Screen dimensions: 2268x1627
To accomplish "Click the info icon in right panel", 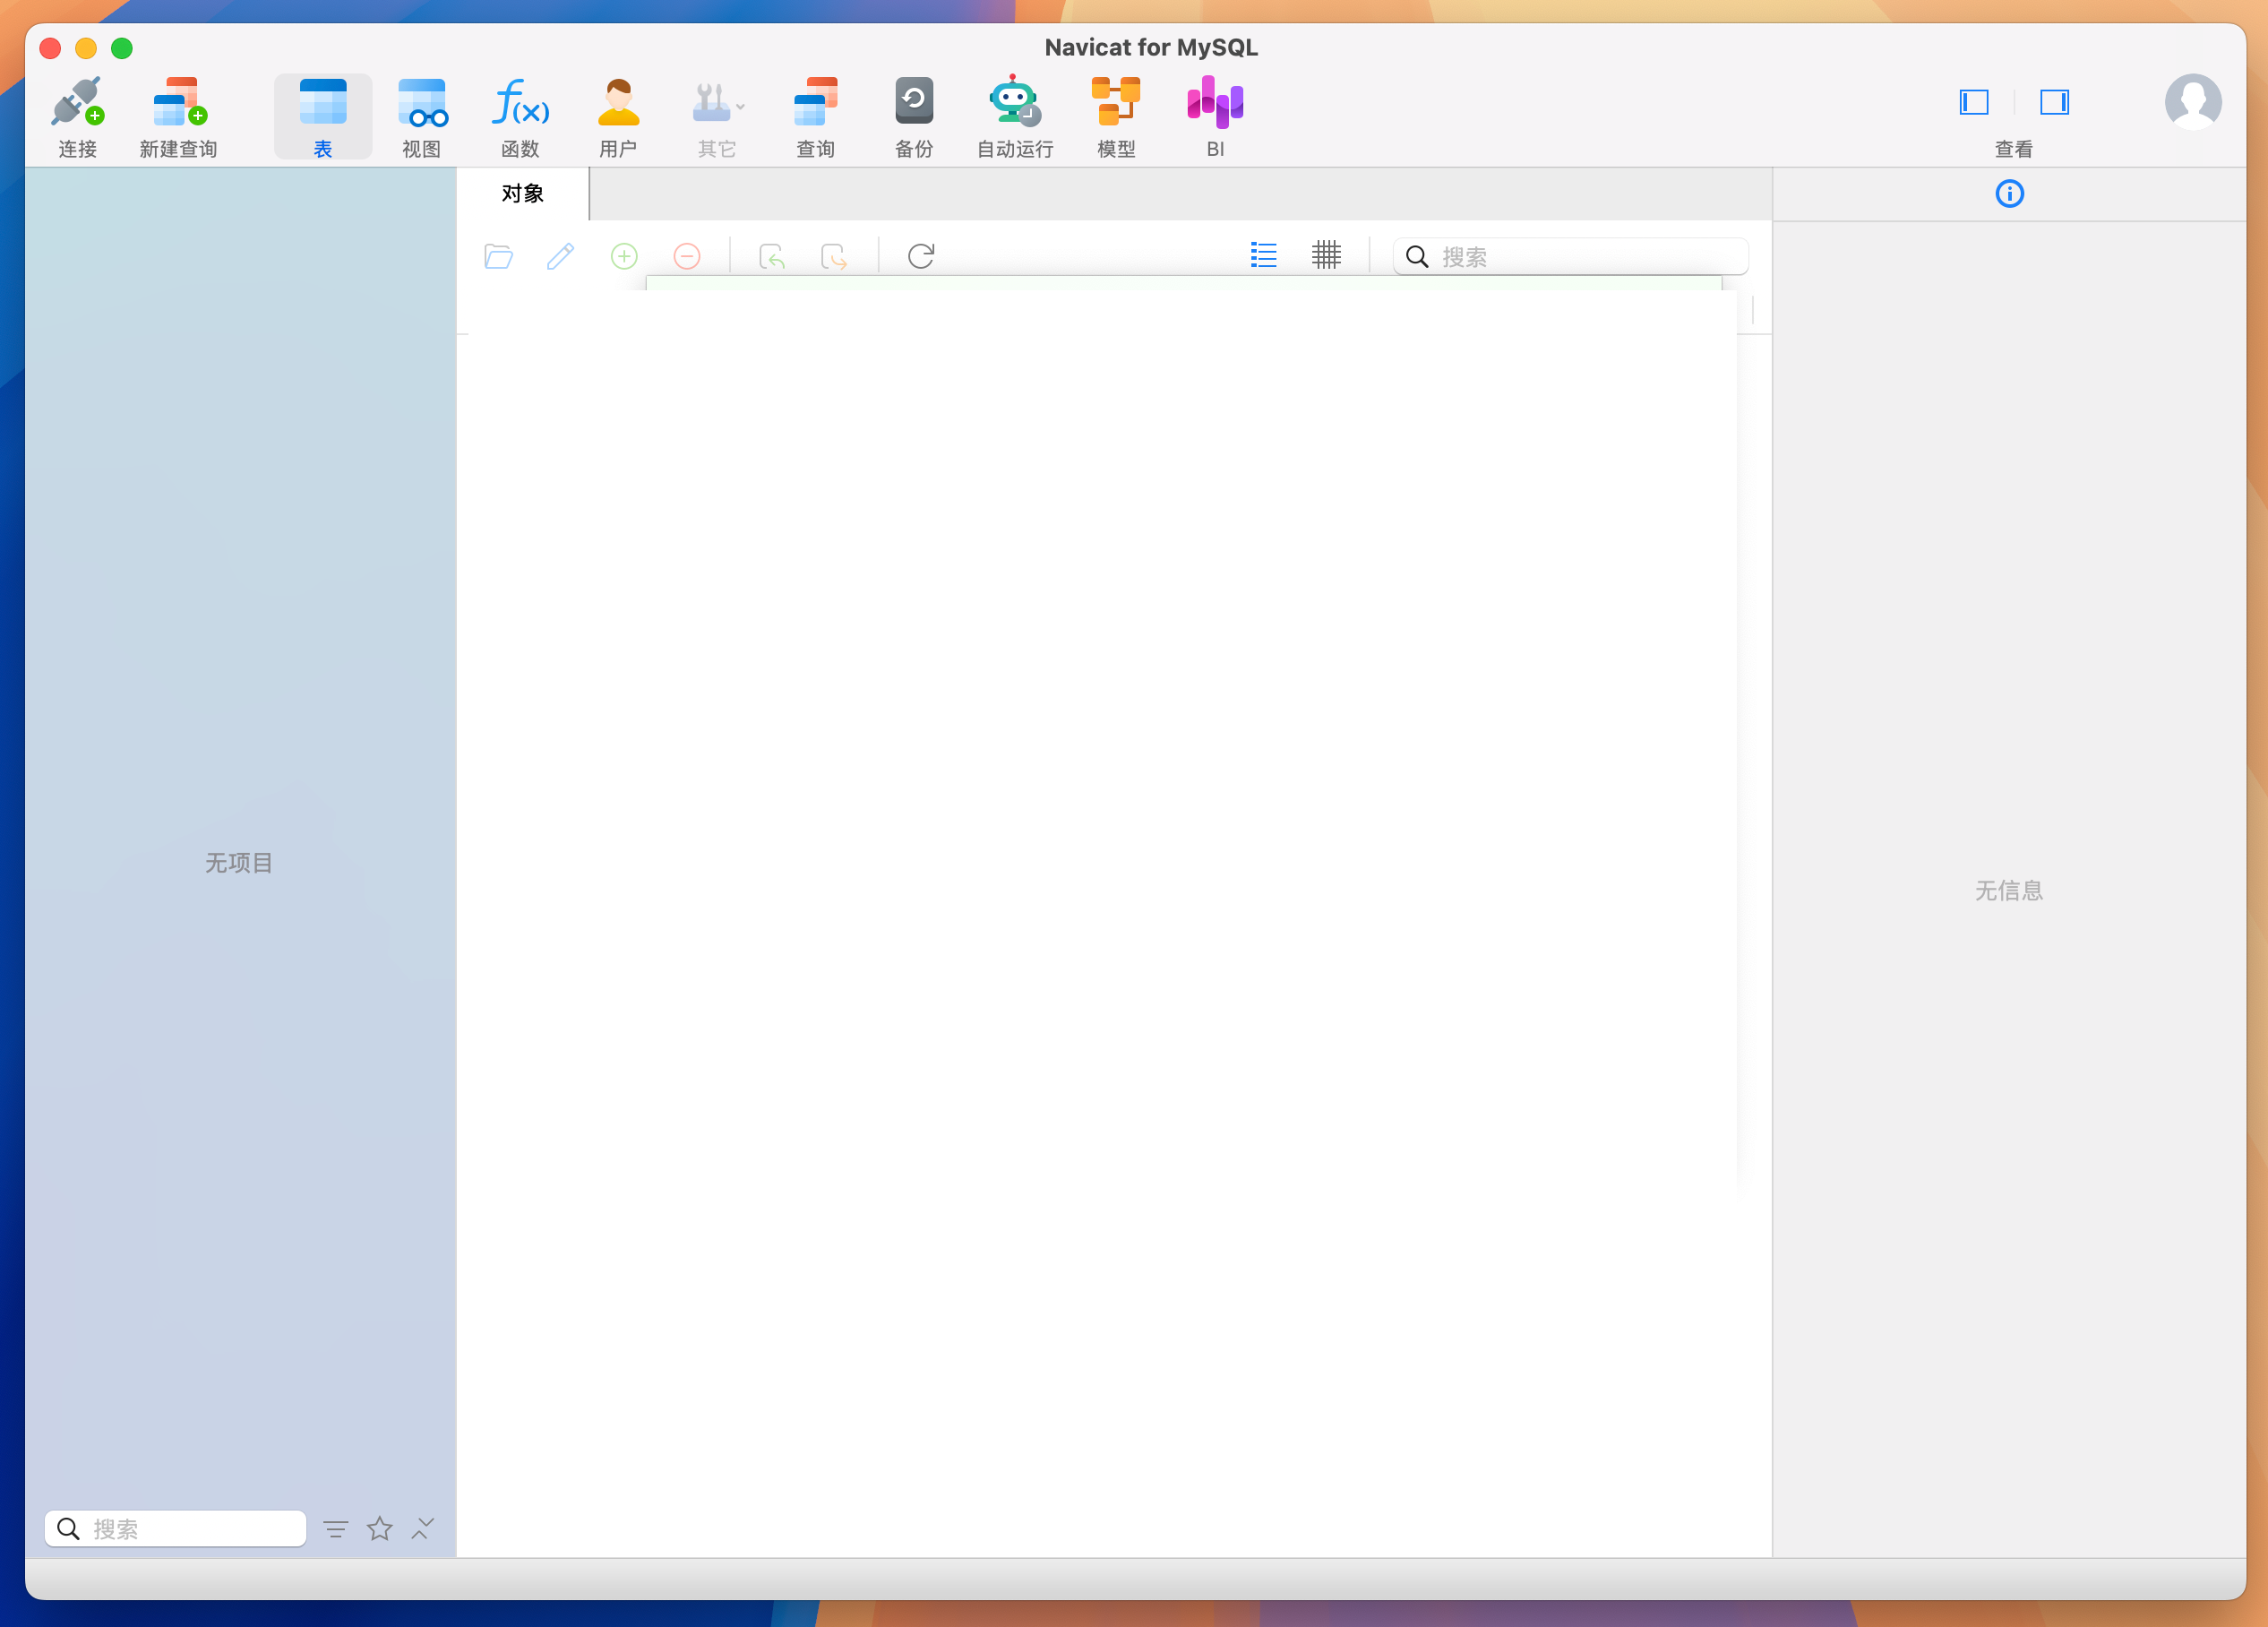I will [2009, 193].
